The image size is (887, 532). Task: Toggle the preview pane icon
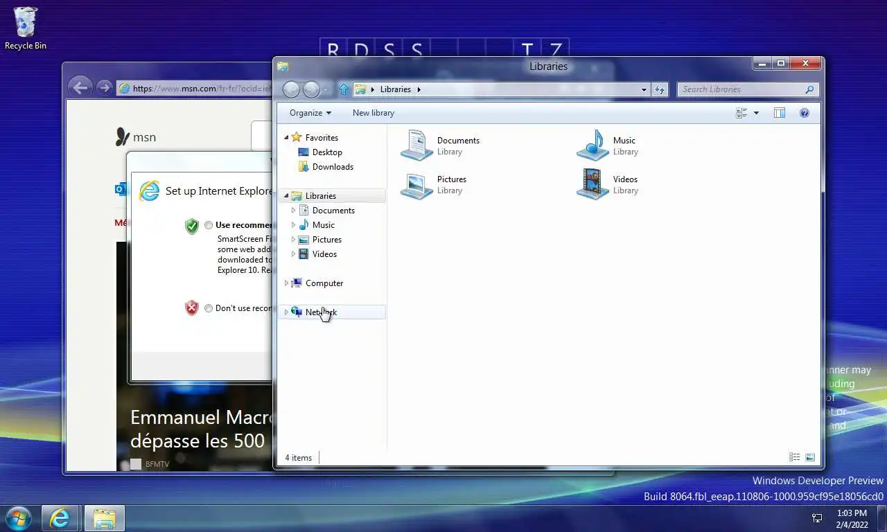tap(779, 113)
